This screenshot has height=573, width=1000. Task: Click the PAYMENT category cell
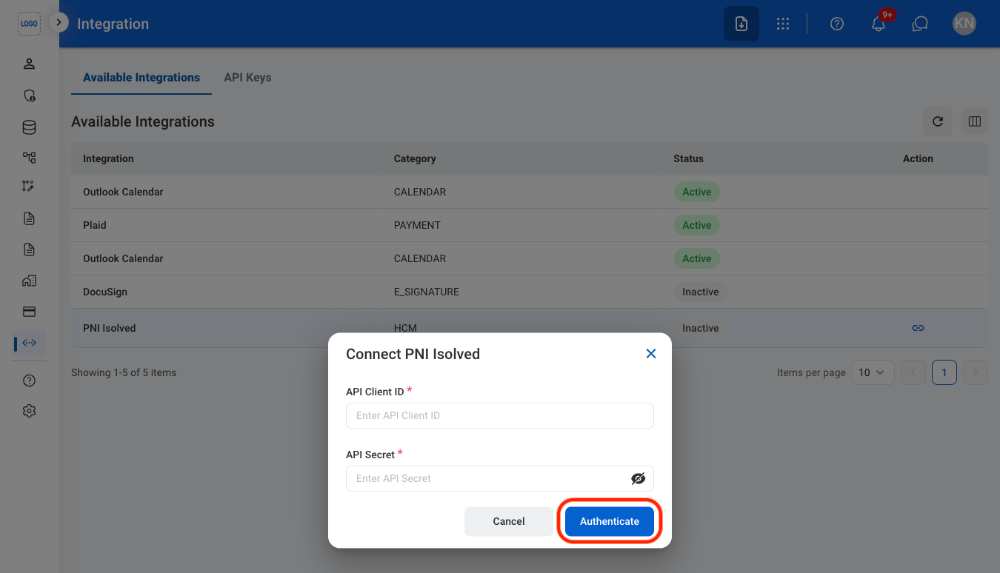(417, 225)
